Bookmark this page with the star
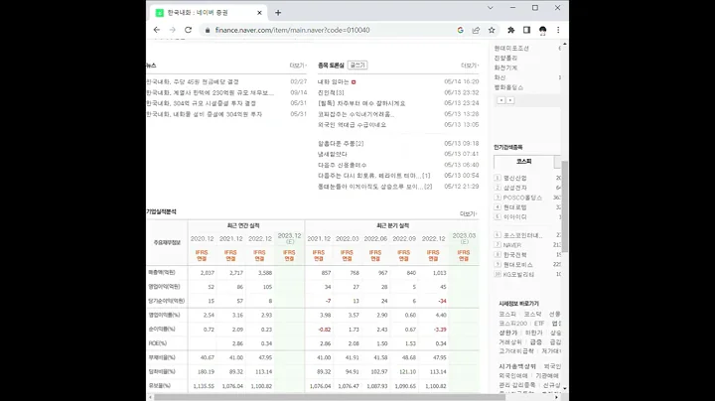Image resolution: width=715 pixels, height=401 pixels. point(492,30)
